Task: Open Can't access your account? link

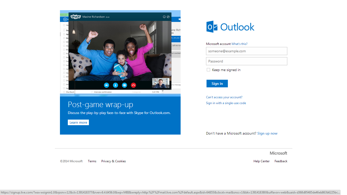Action: click(224, 97)
